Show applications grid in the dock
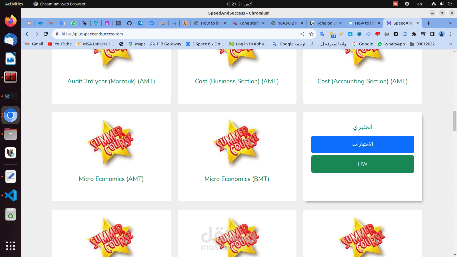This screenshot has height=257, width=457. coord(11,246)
